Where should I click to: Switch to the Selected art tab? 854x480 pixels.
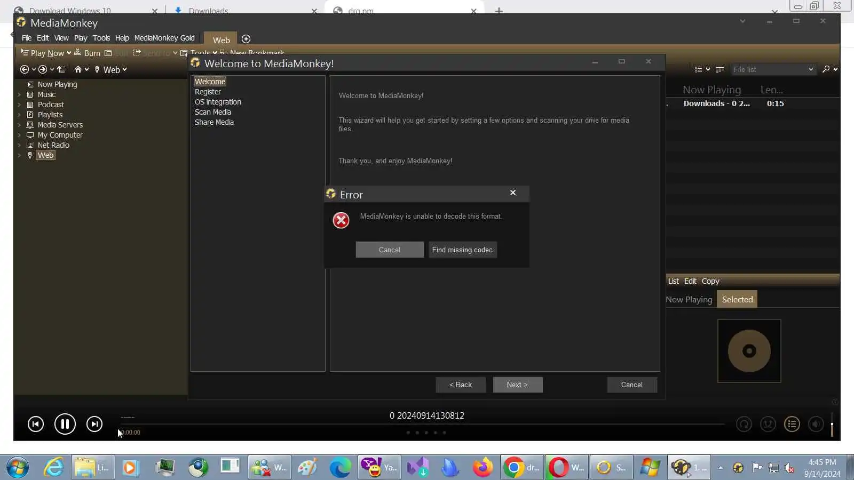[737, 299]
